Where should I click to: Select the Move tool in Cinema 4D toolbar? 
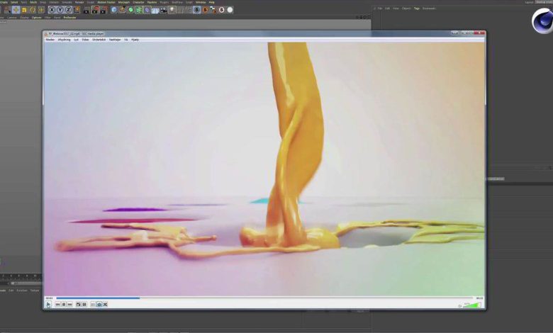(16, 10)
